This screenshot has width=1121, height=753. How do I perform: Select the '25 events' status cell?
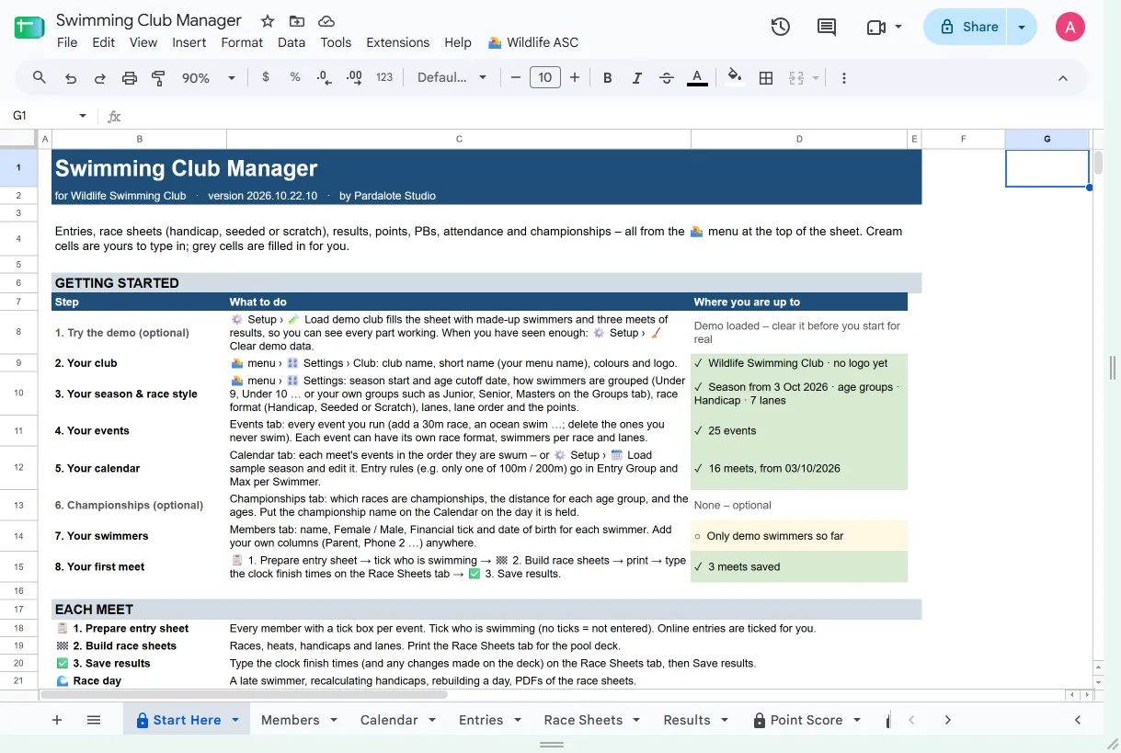(799, 430)
